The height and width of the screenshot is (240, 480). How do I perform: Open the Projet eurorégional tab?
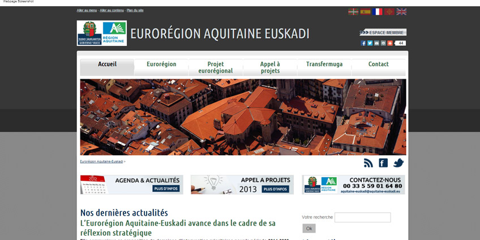coord(216,67)
